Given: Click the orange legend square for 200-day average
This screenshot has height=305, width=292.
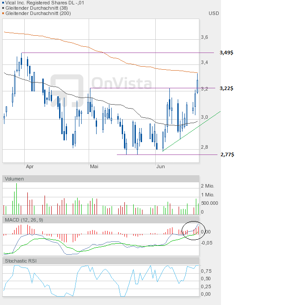Looking at the screenshot, I should [x=3, y=13].
